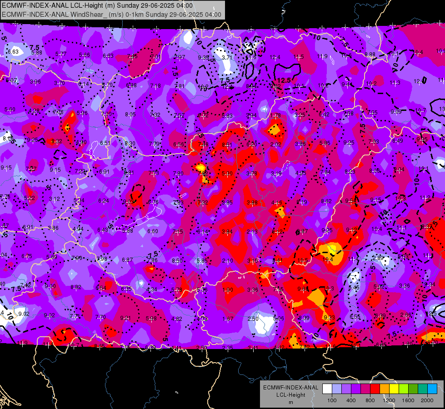Click the grid value 5.30

tap(227, 174)
